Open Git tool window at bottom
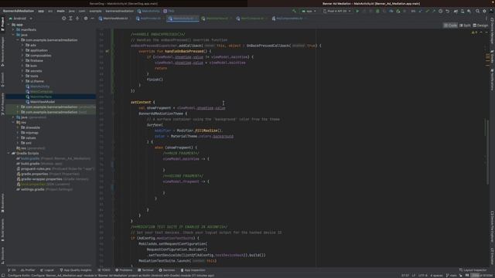Viewport: 495px width, 278px height. coord(12,270)
